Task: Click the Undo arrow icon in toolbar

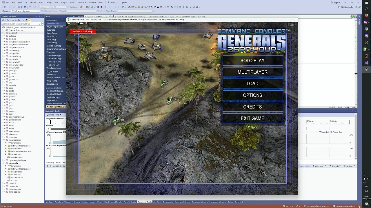Action: coord(30,7)
